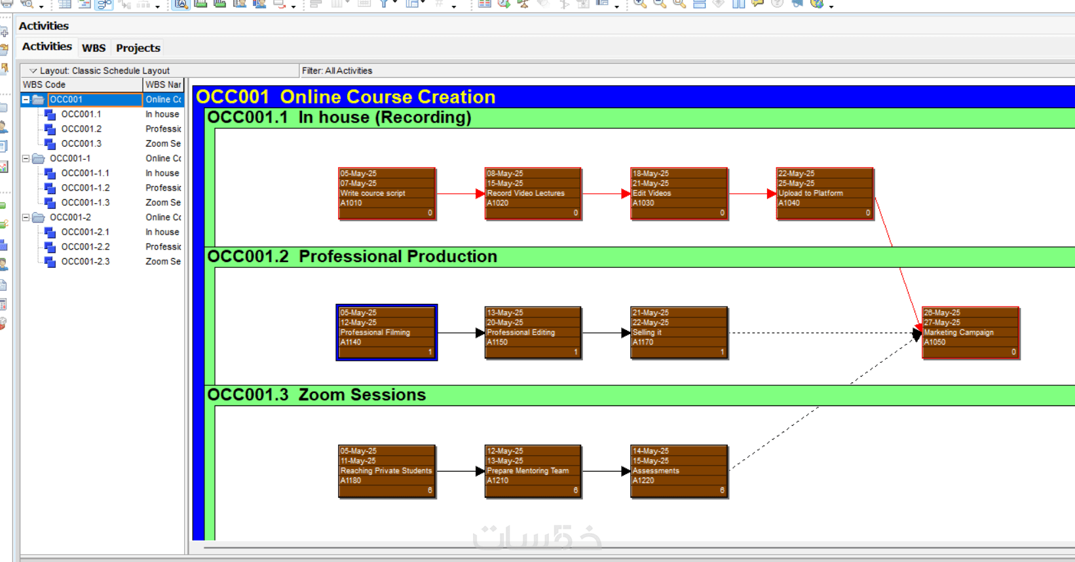Screen dimensions: 1075x562
Task: Click the WBS icon beside OCC001-2.1
Action: click(50, 233)
